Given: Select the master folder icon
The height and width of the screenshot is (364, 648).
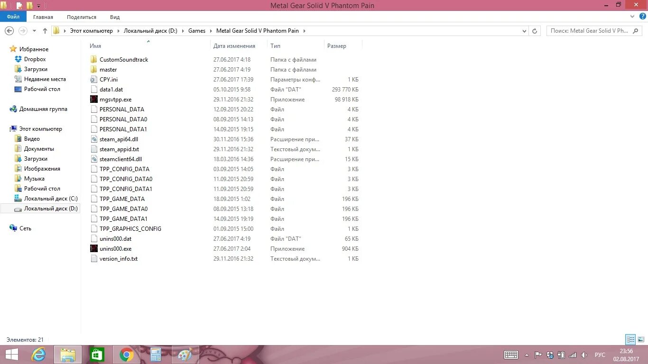Looking at the screenshot, I should point(94,70).
